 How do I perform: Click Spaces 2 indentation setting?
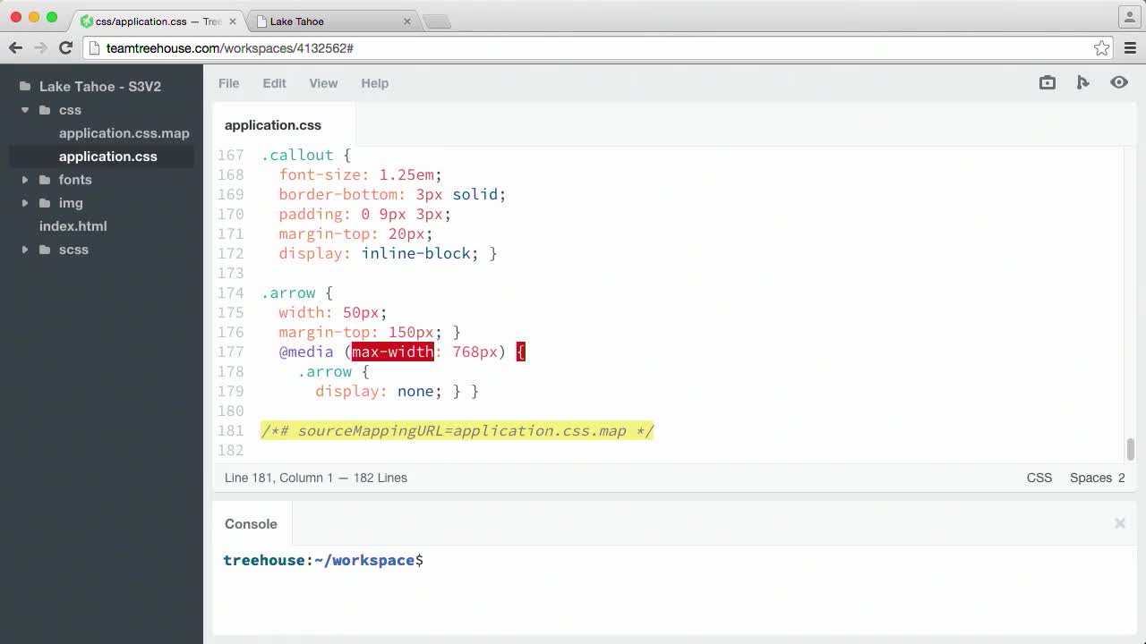coord(1097,478)
